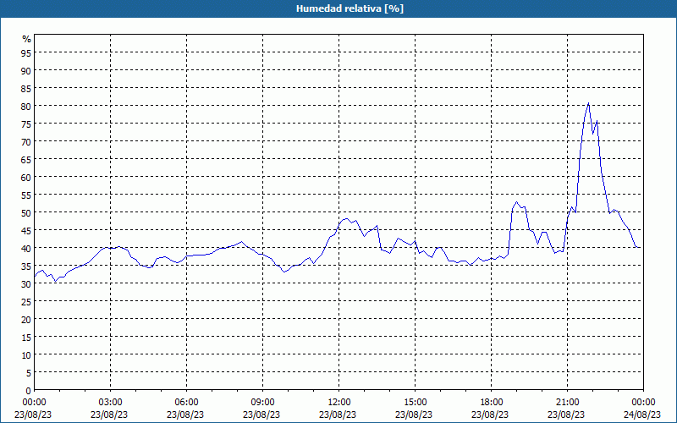
Task: Click the 45 value on the y-axis
Action: 26,230
